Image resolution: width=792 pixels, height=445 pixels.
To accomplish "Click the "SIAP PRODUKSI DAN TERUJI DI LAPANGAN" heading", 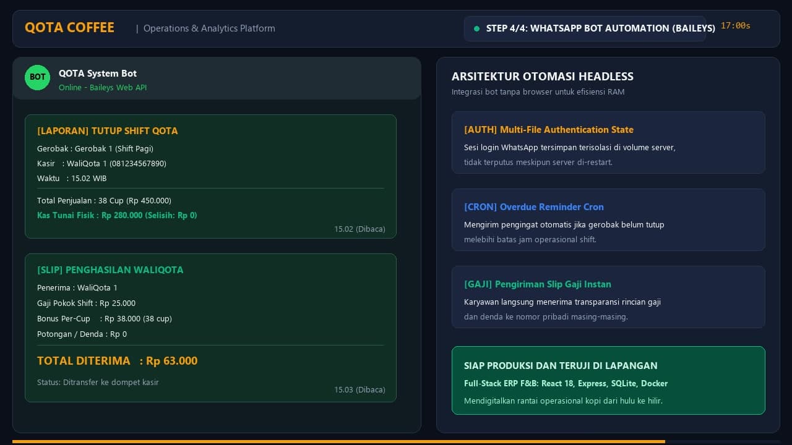I will point(561,366).
